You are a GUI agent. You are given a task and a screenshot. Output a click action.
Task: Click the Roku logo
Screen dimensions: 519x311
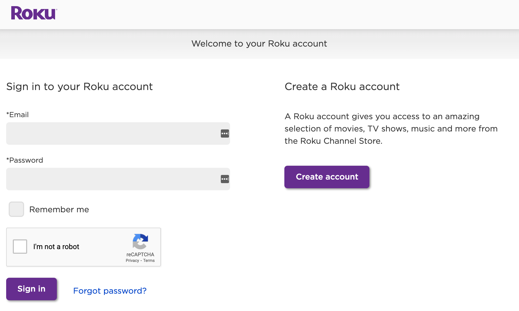pyautogui.click(x=34, y=13)
